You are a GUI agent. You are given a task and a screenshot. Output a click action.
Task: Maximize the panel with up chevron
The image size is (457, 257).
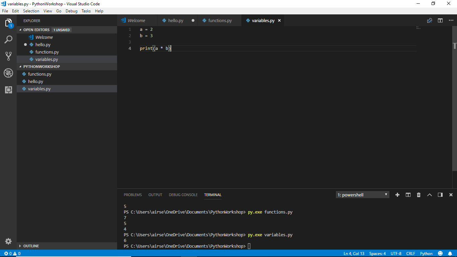[430, 195]
